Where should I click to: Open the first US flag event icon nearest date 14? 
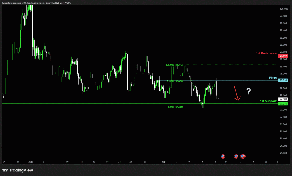coord(223,156)
